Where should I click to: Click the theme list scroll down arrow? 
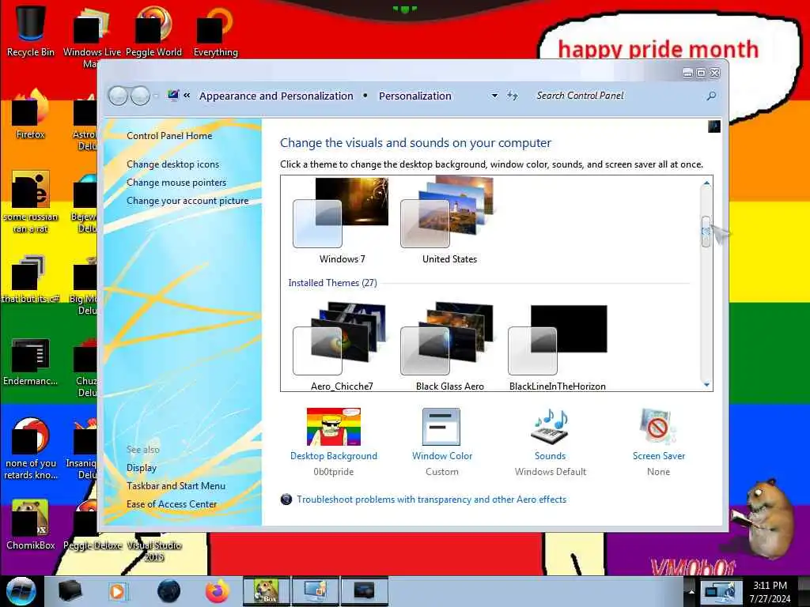[706, 385]
